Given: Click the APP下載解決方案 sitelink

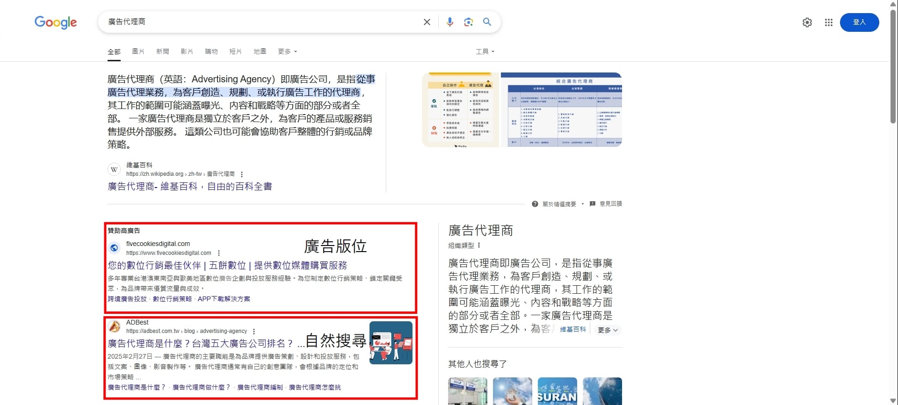Looking at the screenshot, I should [224, 299].
